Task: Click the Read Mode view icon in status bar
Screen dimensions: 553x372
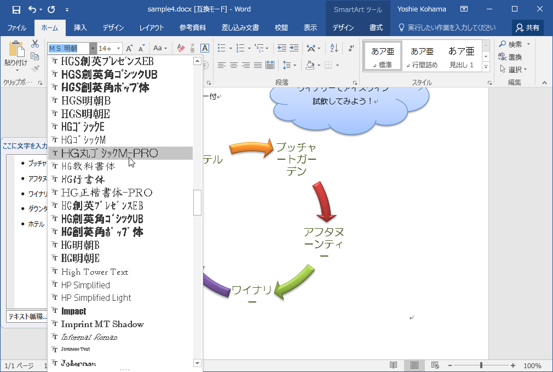Action: (x=393, y=365)
